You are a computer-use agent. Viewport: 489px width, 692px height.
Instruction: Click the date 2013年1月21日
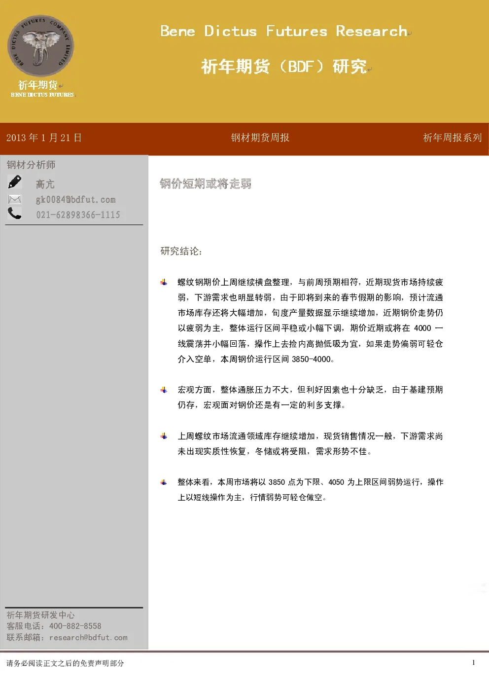click(44, 138)
